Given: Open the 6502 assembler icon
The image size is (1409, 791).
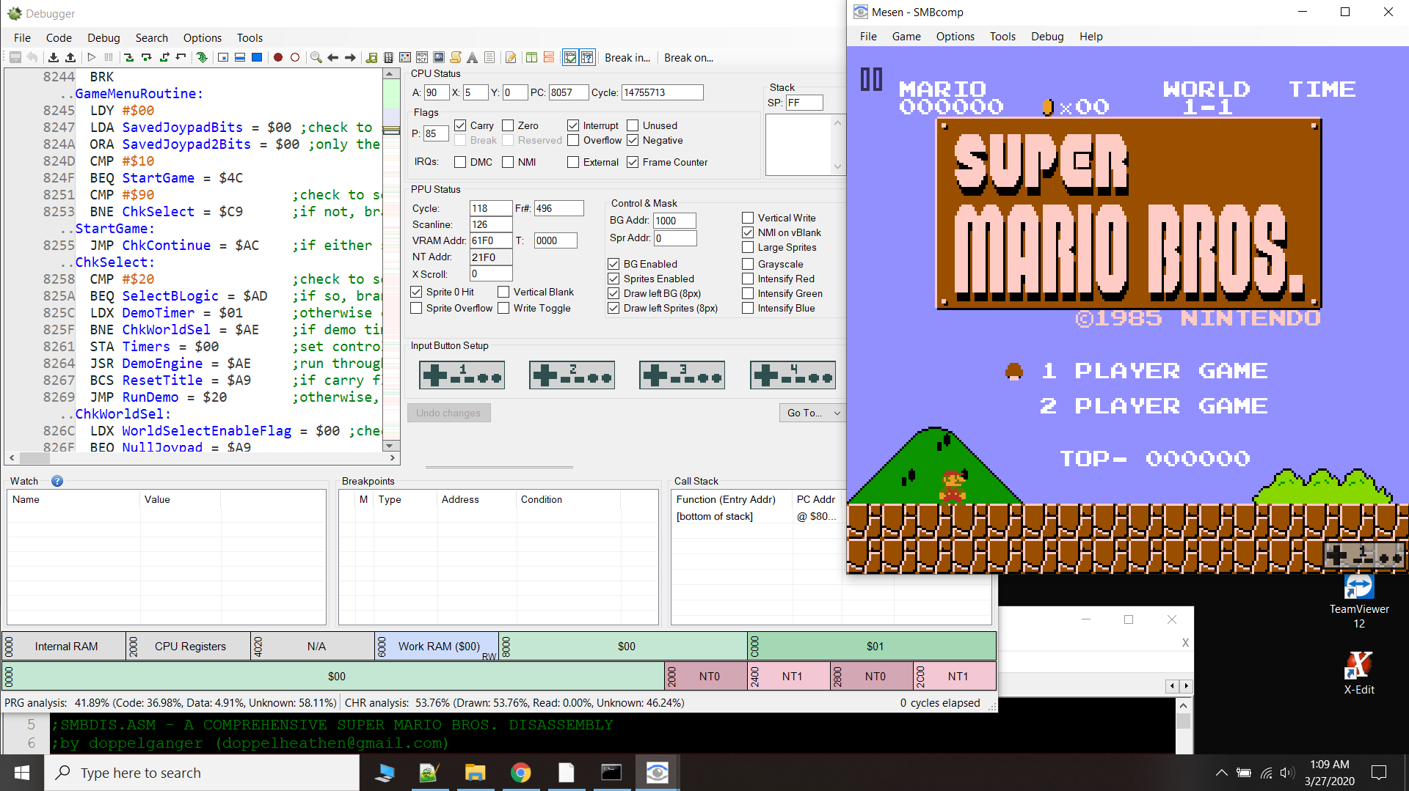Looking at the screenshot, I should (388, 57).
